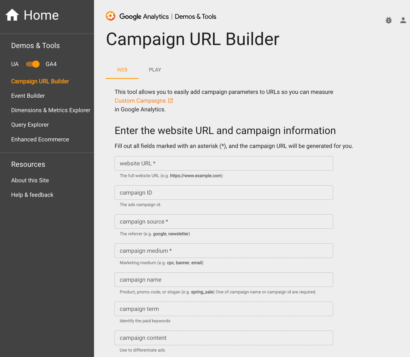
Task: Focus the campaign source field
Action: pyautogui.click(x=224, y=222)
